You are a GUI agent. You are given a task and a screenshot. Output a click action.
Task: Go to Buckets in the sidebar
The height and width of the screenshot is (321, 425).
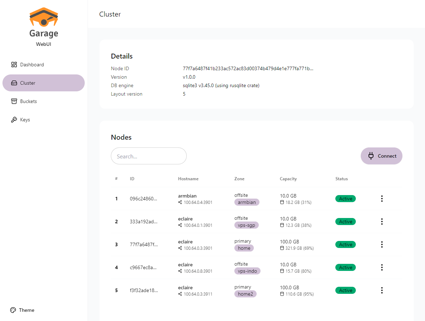coord(28,101)
